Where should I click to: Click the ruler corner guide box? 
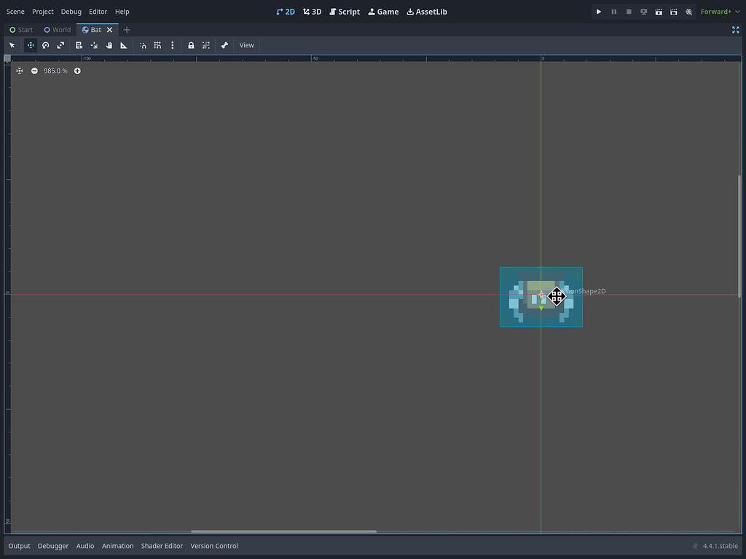point(7,58)
